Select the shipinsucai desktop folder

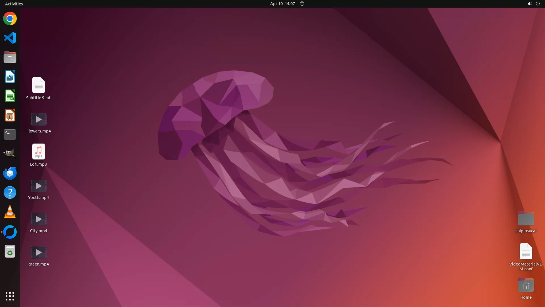point(526,219)
